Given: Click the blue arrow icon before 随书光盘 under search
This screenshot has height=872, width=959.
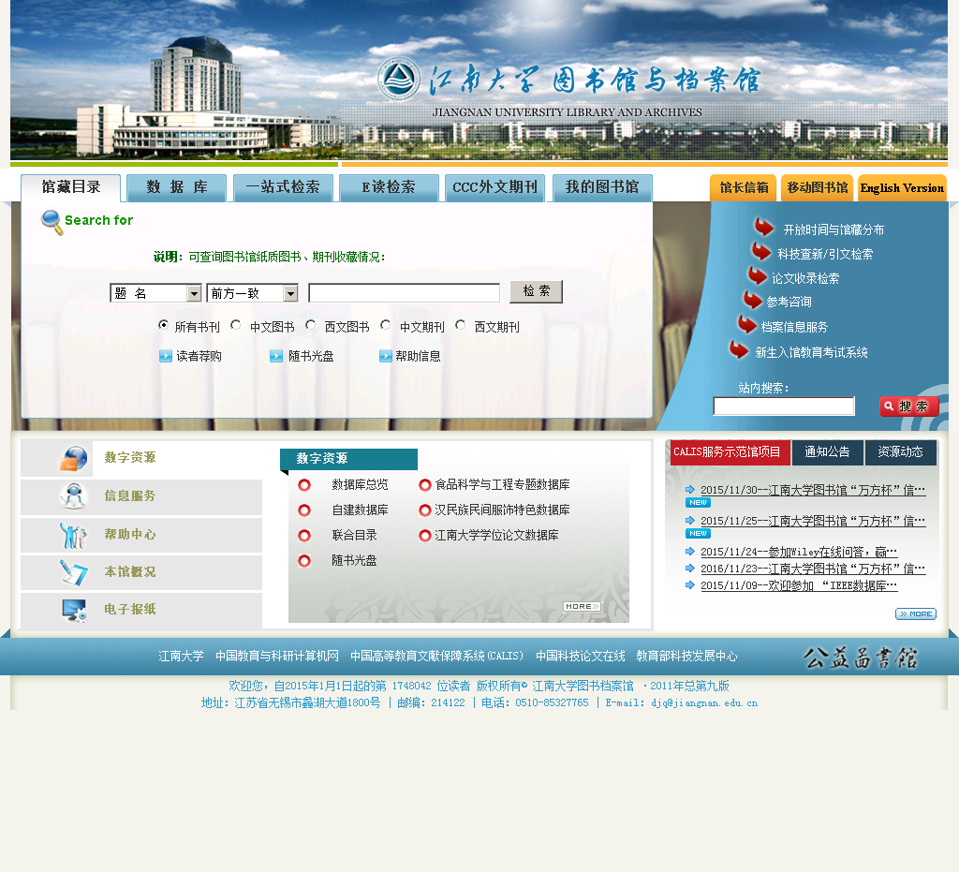Looking at the screenshot, I should tap(276, 356).
